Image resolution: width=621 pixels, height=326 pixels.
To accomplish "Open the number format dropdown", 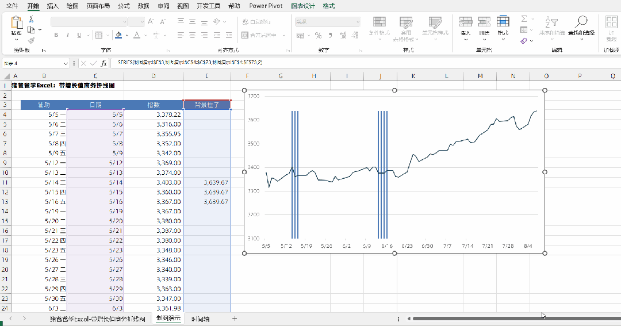I will point(358,22).
